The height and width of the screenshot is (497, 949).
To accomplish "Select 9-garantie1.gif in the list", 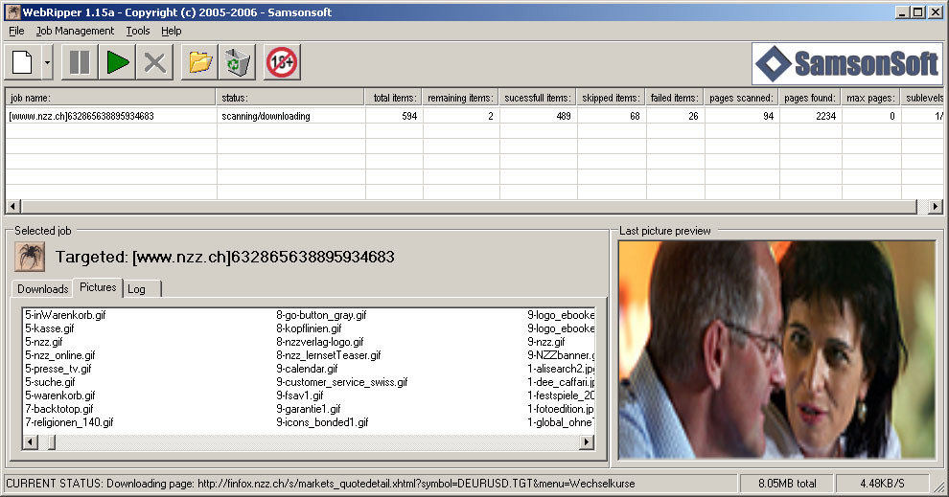I will 309,409.
